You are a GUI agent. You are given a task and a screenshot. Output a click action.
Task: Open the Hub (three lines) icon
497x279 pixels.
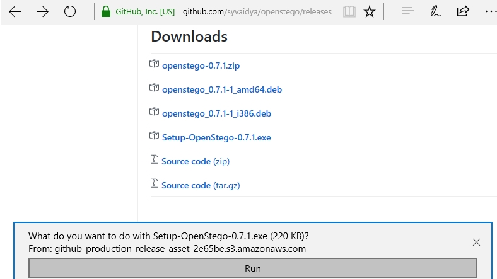tap(407, 11)
